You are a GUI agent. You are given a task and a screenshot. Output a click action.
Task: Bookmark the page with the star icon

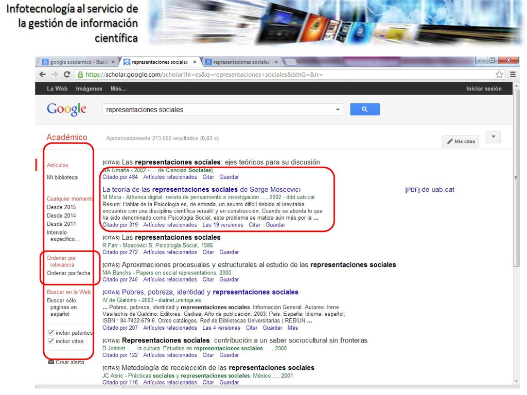tap(499, 75)
